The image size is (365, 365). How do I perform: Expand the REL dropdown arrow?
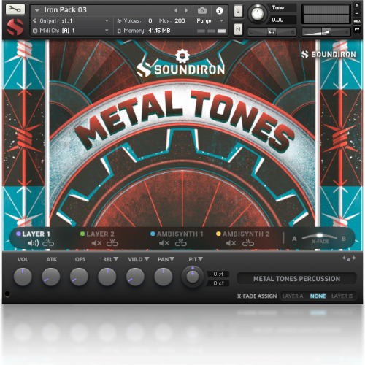(116, 259)
